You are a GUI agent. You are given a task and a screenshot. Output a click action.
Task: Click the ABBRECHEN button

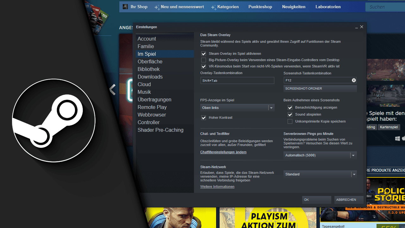(349, 200)
